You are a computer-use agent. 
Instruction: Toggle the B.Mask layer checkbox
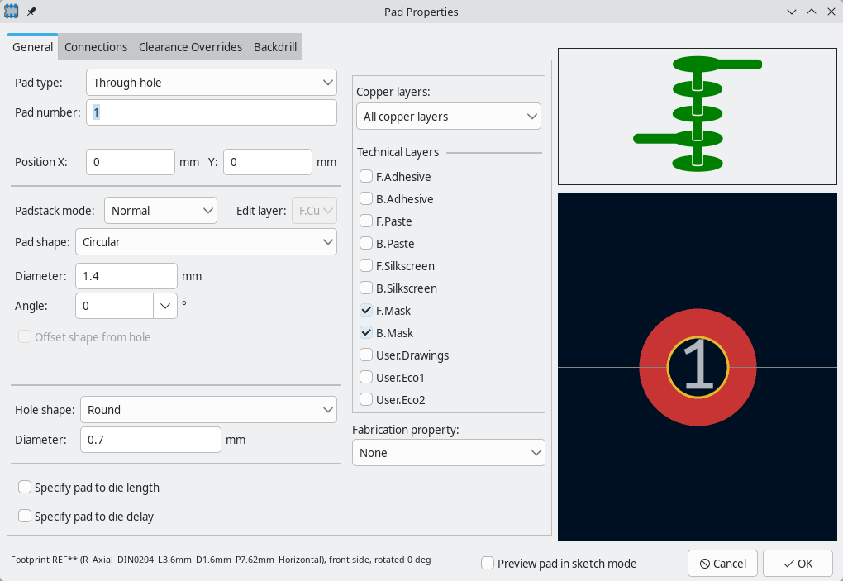point(366,333)
